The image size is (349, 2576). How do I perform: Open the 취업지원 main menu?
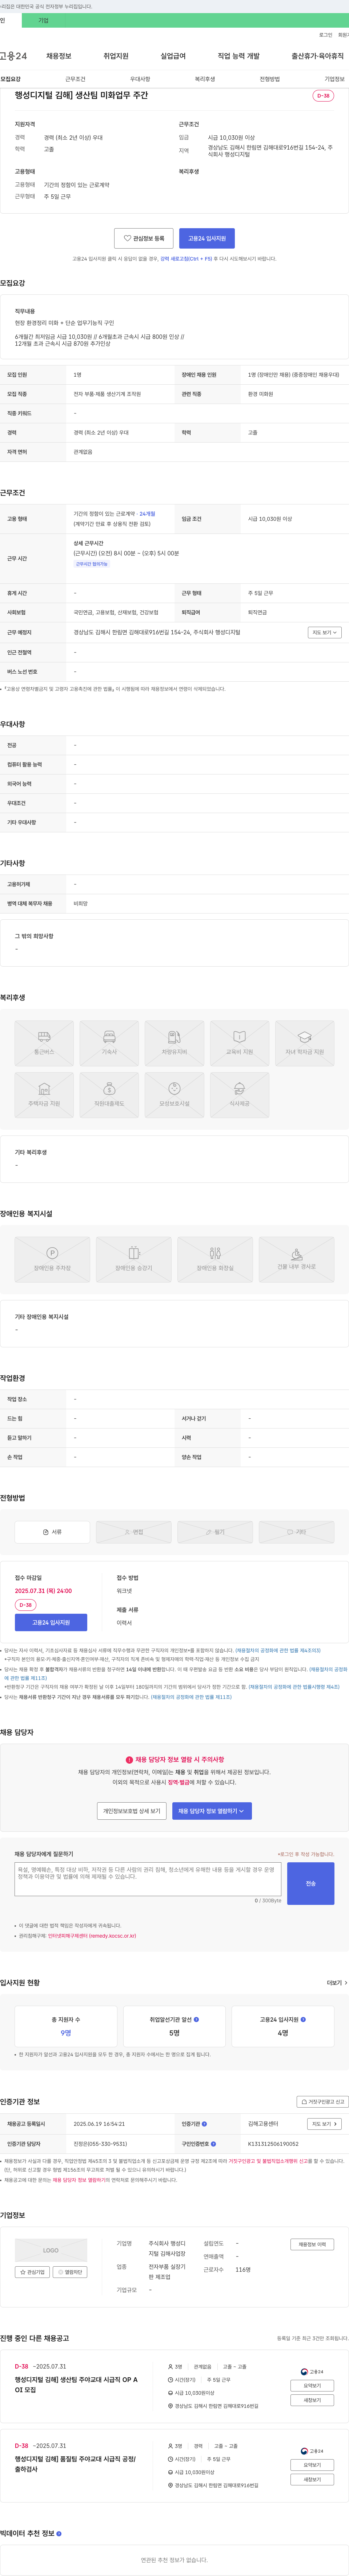(x=116, y=56)
